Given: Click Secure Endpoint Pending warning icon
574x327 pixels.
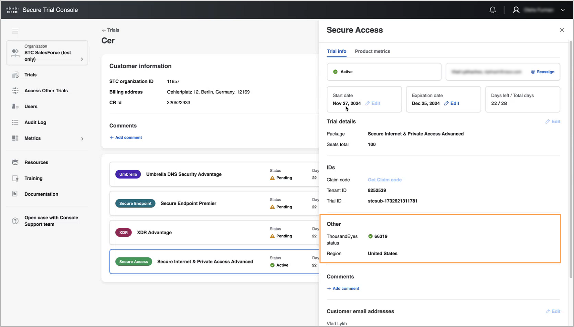Looking at the screenshot, I should (x=272, y=207).
